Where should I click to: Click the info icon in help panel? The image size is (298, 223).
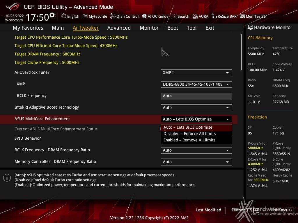click(x=7, y=178)
